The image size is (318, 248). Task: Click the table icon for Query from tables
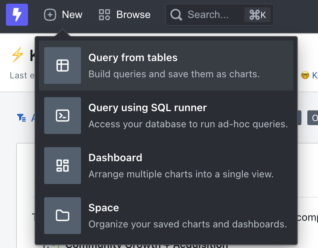(x=62, y=65)
